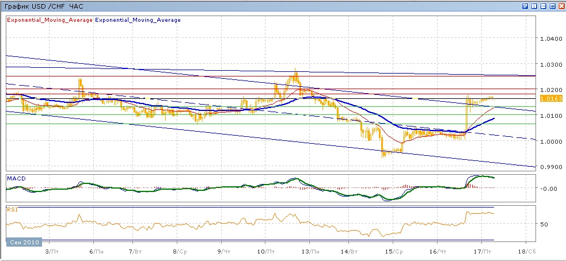Click the current price tag 1.0163
The width and height of the screenshot is (566, 261).
pyautogui.click(x=550, y=99)
